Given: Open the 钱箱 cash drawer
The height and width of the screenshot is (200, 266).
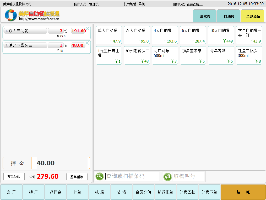Looking at the screenshot, I should 99,192.
